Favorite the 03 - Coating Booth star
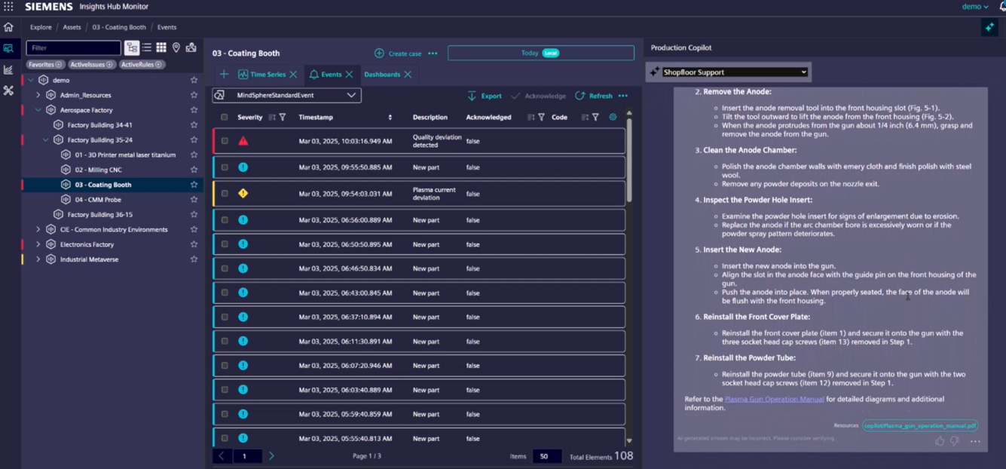This screenshot has width=1006, height=469. (194, 185)
